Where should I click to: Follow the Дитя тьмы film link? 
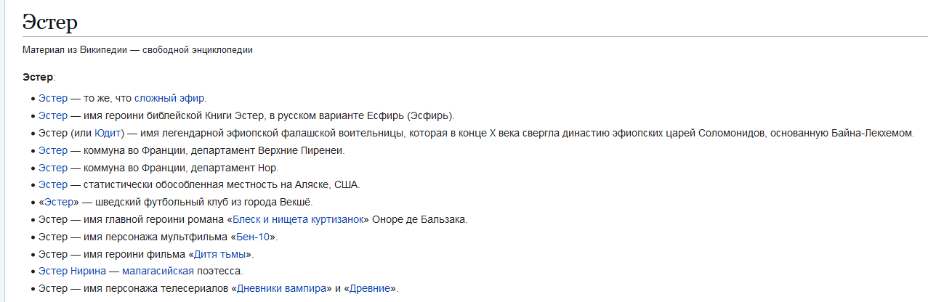pyautogui.click(x=221, y=254)
